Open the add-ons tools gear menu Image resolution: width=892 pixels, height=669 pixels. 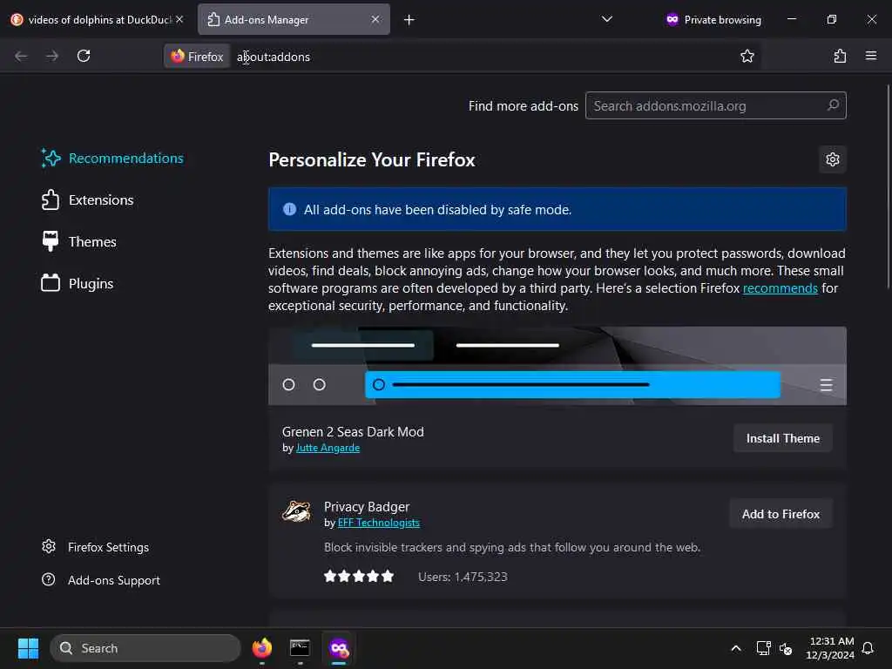(832, 159)
